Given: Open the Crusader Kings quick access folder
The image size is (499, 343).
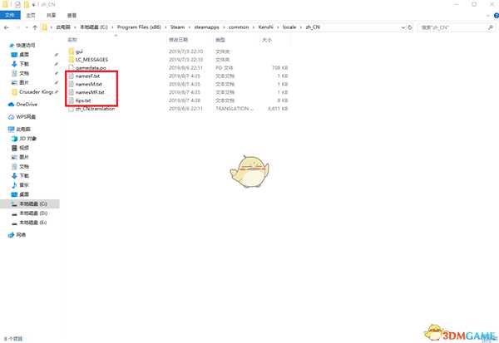Looking at the screenshot, I should coord(35,92).
